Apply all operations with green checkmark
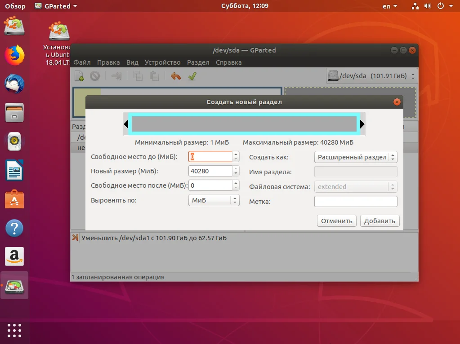This screenshot has height=344, width=460. [x=192, y=76]
